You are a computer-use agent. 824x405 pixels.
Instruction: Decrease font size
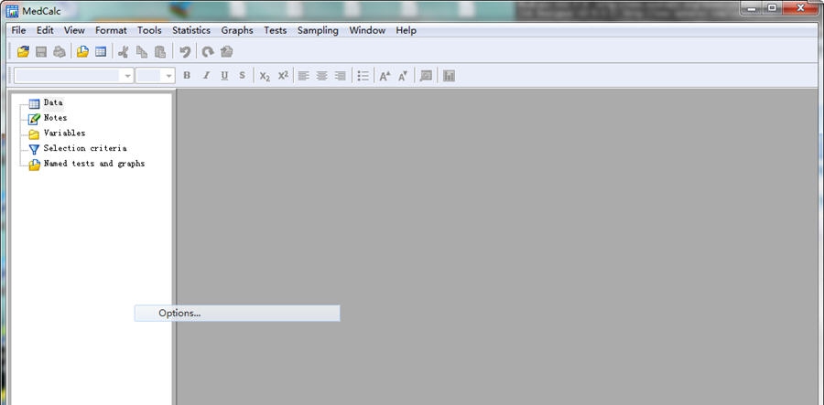point(403,76)
